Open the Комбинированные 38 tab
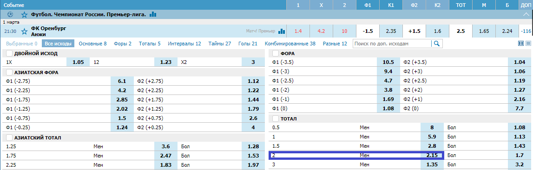Viewport: 533px width, 170px height. 290,44
